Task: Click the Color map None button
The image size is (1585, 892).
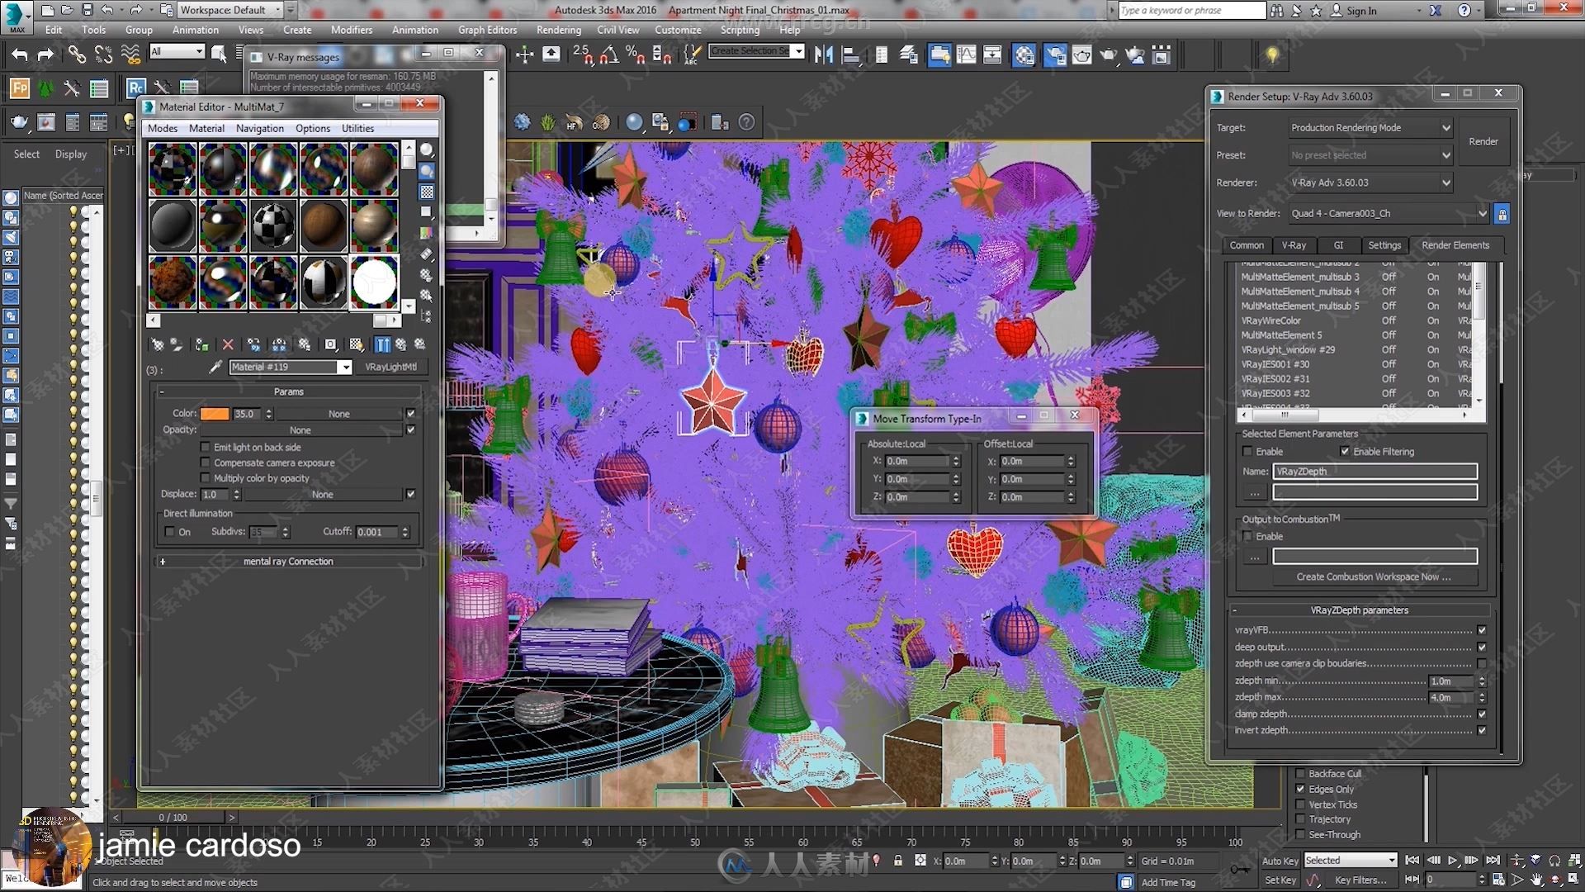Action: click(x=338, y=414)
